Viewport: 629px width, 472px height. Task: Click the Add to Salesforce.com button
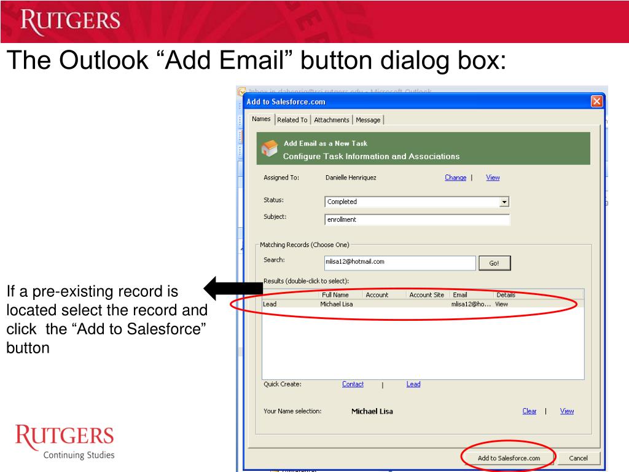(x=509, y=458)
